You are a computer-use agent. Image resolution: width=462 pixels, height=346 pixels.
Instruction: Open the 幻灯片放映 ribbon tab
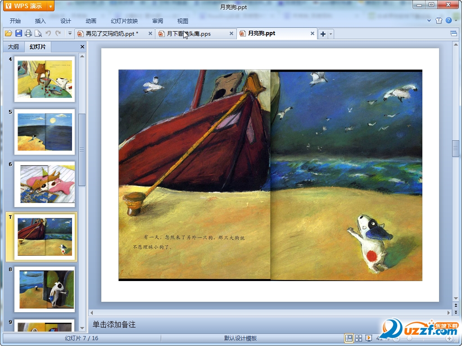(x=124, y=21)
